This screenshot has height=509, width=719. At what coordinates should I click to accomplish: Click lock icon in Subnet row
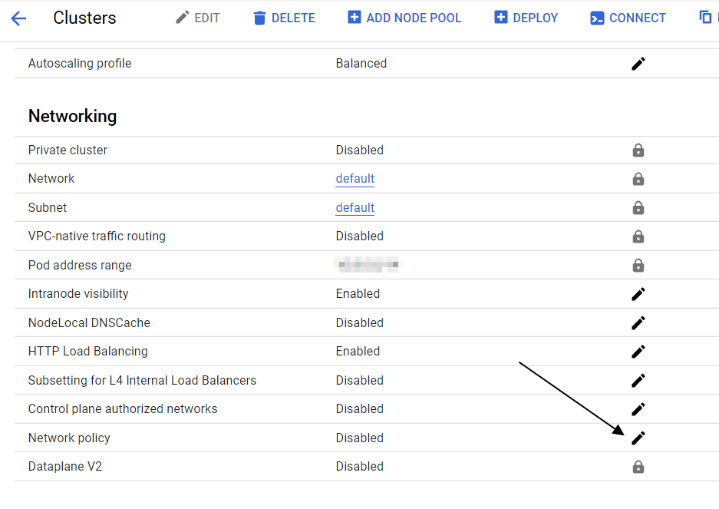[x=638, y=207]
